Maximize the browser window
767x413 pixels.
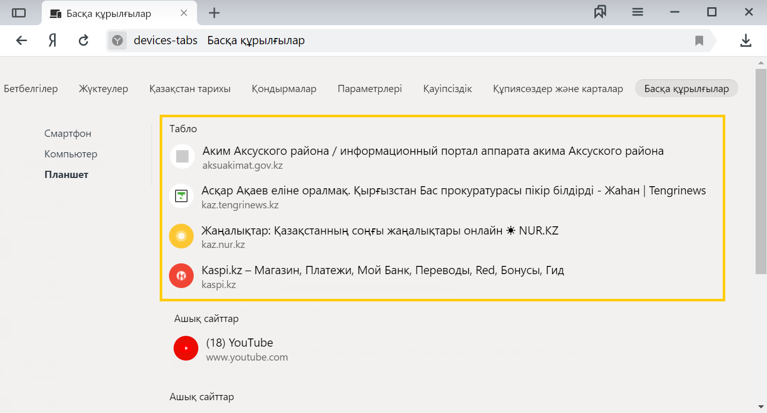pyautogui.click(x=711, y=12)
